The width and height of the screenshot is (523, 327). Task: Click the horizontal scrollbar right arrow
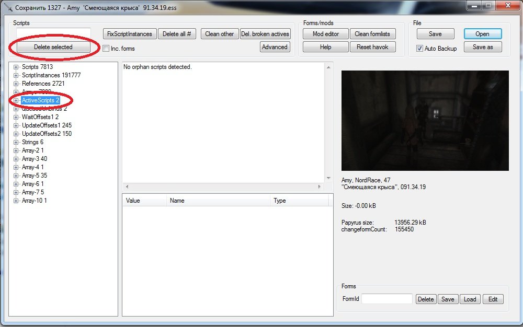(x=320, y=187)
